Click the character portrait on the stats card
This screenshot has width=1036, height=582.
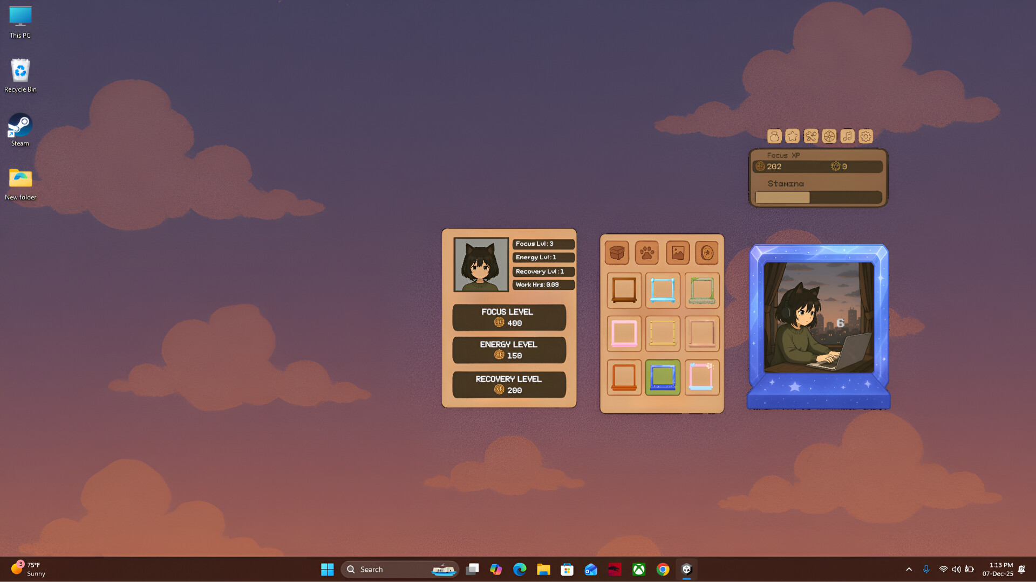(x=482, y=264)
